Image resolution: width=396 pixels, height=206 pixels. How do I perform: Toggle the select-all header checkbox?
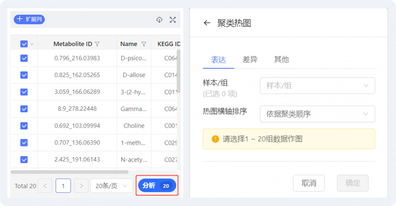(24, 44)
